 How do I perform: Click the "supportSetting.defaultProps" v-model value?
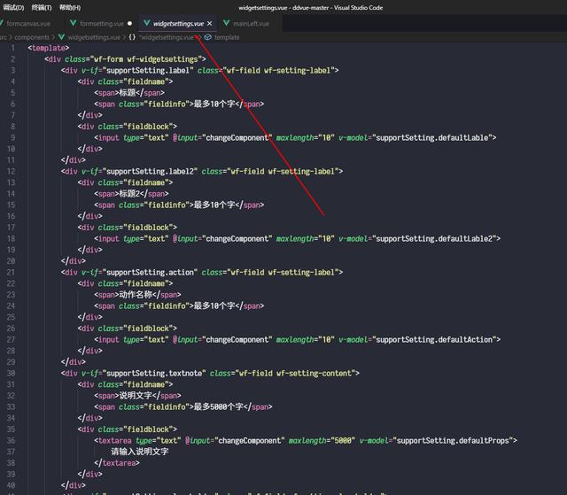(453, 441)
